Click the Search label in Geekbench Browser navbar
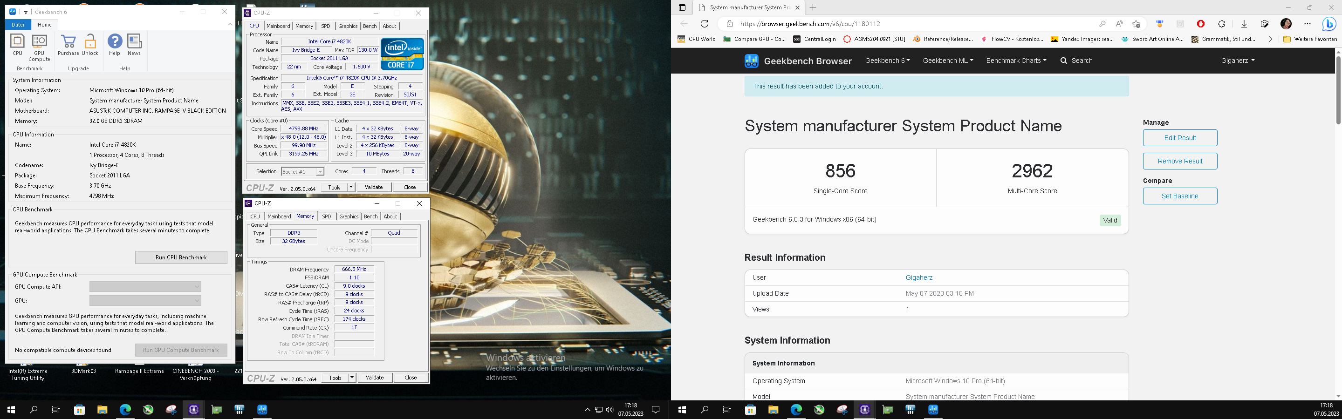 pyautogui.click(x=1082, y=61)
